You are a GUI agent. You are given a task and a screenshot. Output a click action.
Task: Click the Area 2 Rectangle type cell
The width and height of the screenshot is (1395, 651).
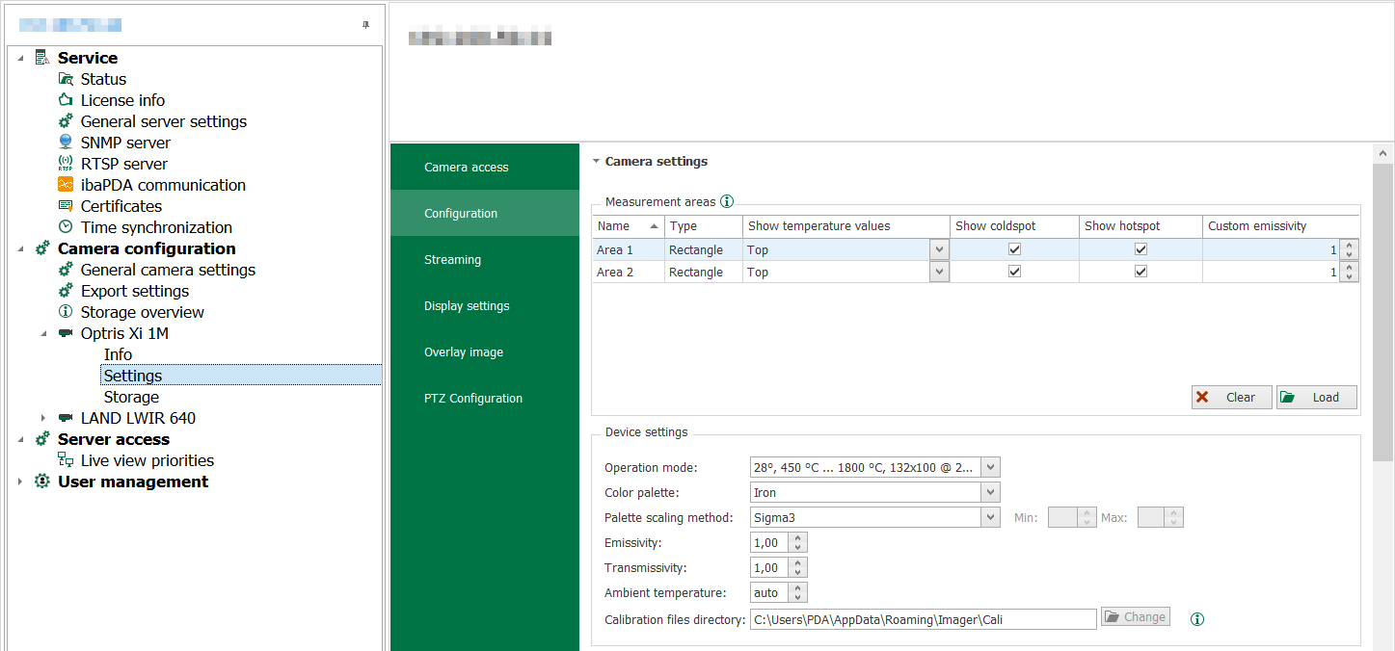[703, 272]
